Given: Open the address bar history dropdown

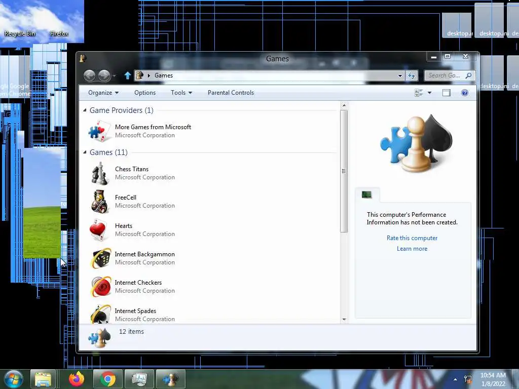Looking at the screenshot, I should tap(400, 76).
